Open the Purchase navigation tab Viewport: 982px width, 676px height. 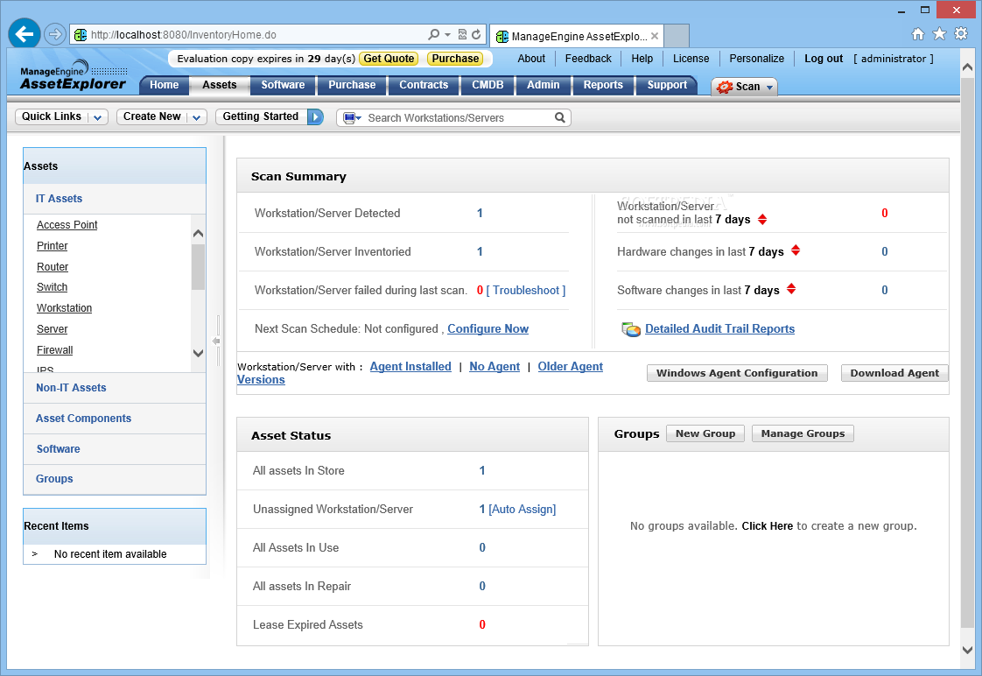click(x=352, y=85)
